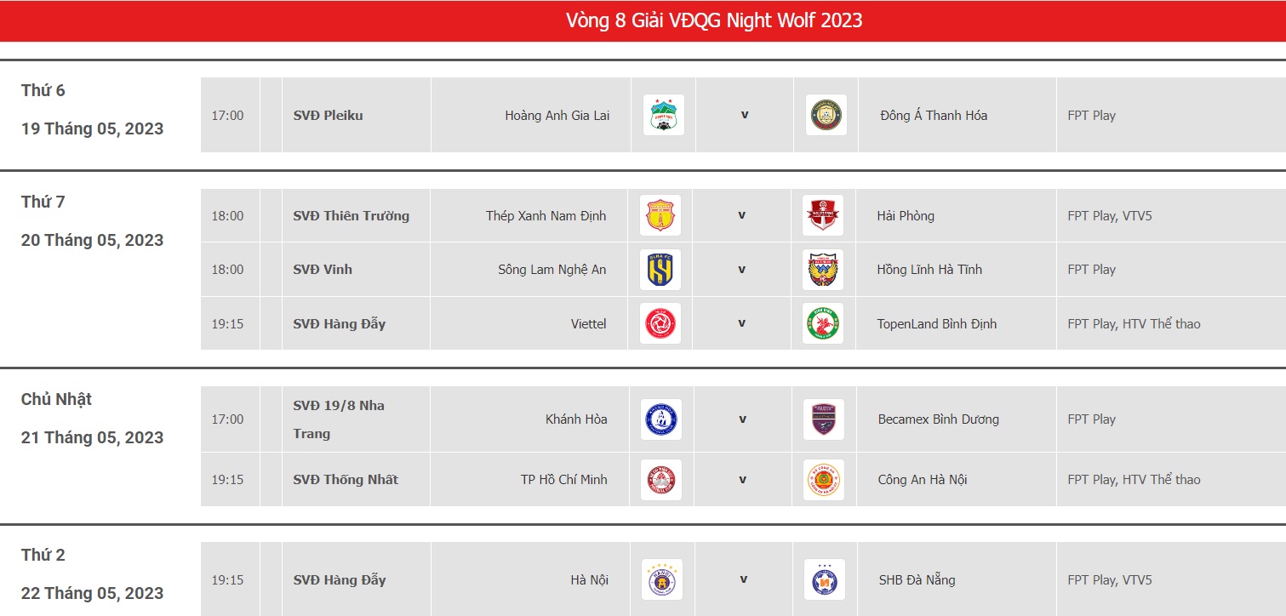Open the Thép Xanh Nam Định team crest
Viewport: 1286px width, 616px height.
[660, 215]
